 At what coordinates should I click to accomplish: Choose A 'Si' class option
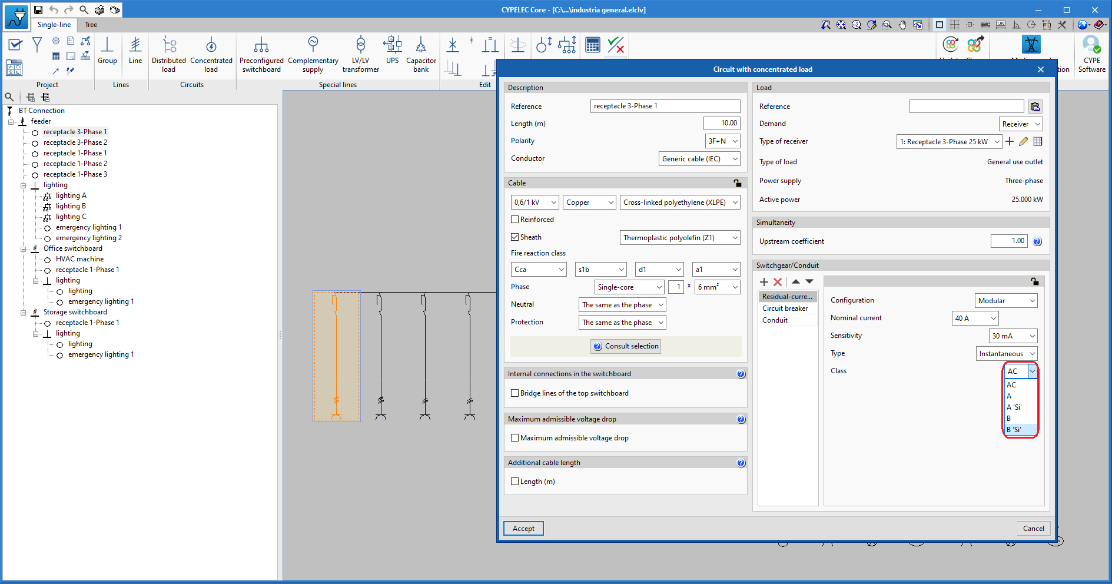[1020, 407]
